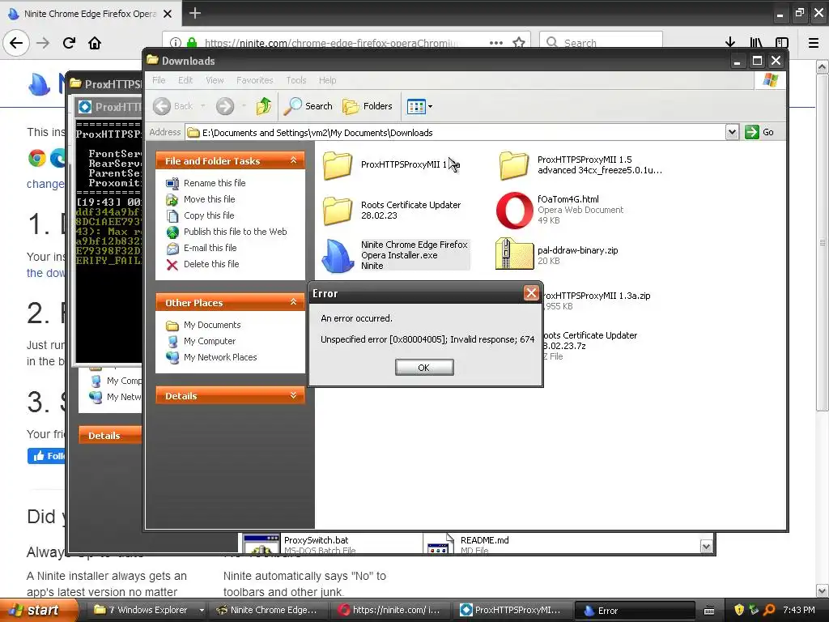Select ProxySwitch.bat in back window
Viewport: 829px width, 622px height.
click(316, 540)
